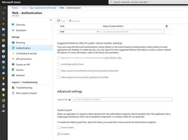The width and height of the screenshot is (188, 140).
Task: Enable the Access tokens checkbox
Action: pos(59,127)
